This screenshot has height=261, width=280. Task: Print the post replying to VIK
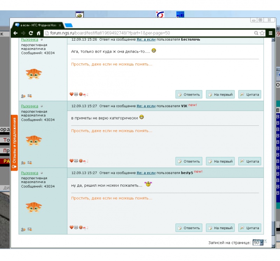(76, 161)
